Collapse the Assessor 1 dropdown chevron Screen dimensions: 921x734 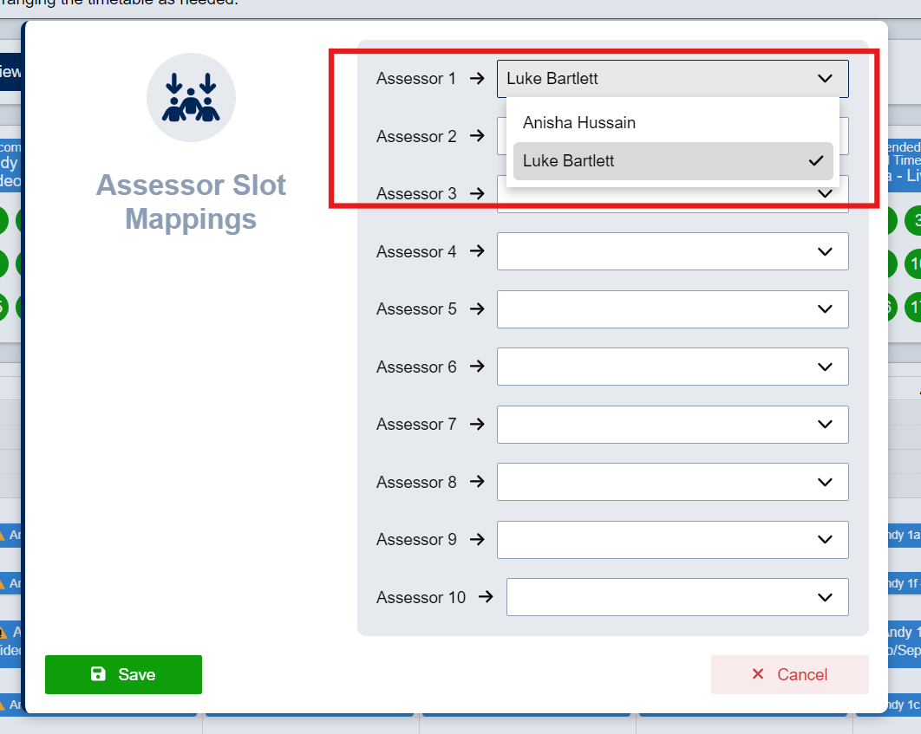tap(825, 78)
